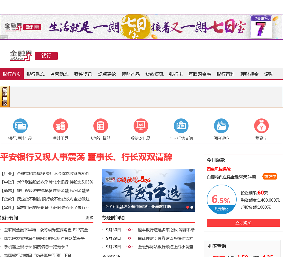Click the 7天赚7% calendar graphic
283x257 pixels.
(261, 27)
